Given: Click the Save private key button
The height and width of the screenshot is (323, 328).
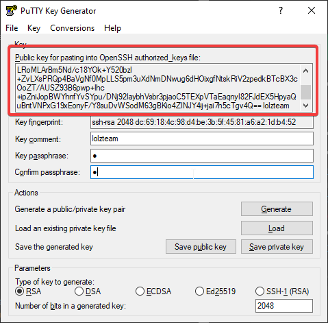Looking at the screenshot, I should (x=277, y=247).
